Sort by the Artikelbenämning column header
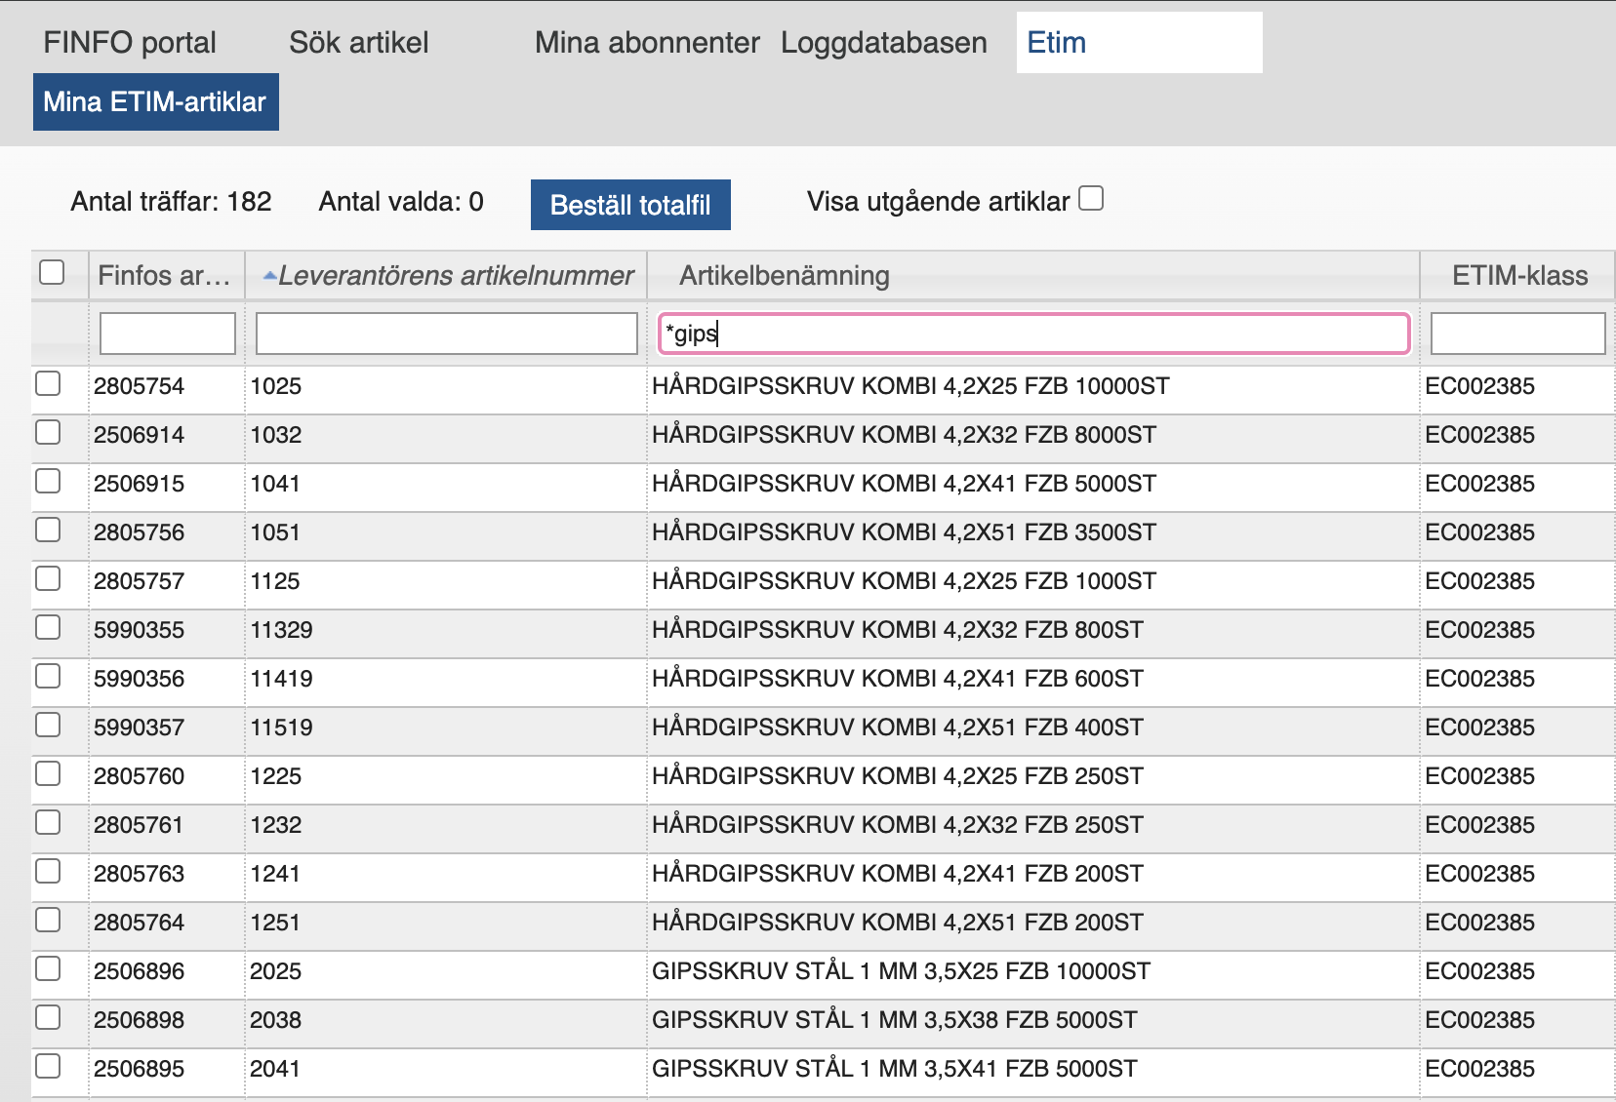The image size is (1616, 1102). [784, 276]
